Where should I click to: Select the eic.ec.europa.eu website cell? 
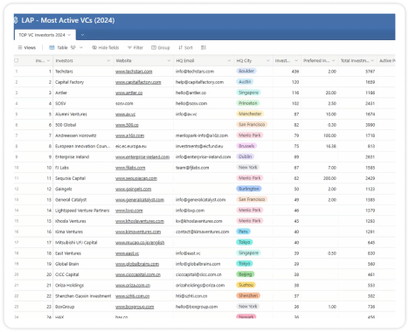[x=143, y=146]
